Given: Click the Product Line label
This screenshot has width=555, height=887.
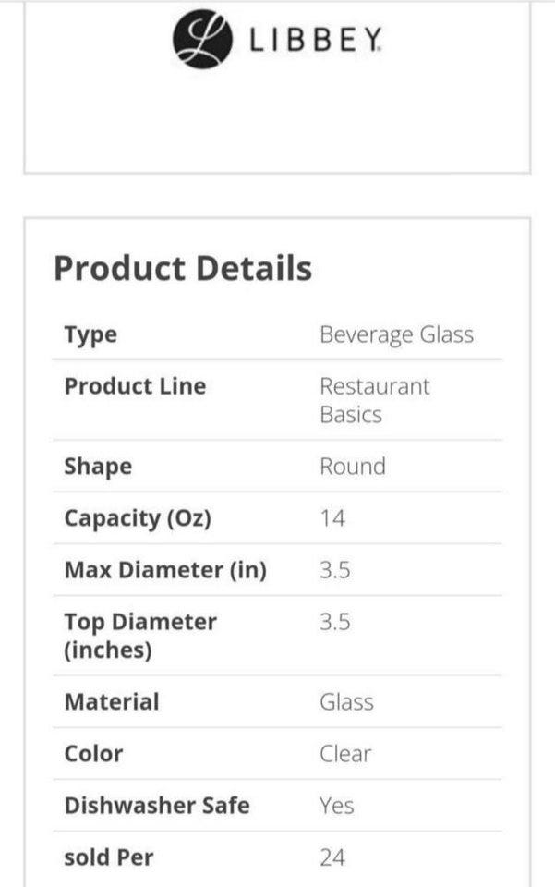Looking at the screenshot, I should 135,386.
